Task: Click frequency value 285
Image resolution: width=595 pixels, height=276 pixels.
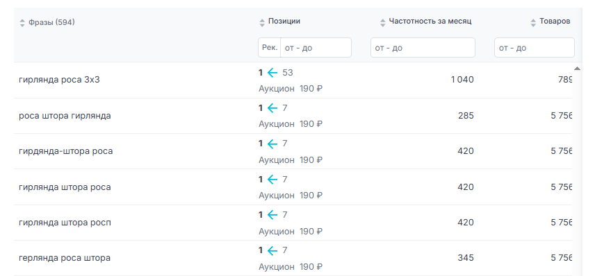Action: [466, 116]
